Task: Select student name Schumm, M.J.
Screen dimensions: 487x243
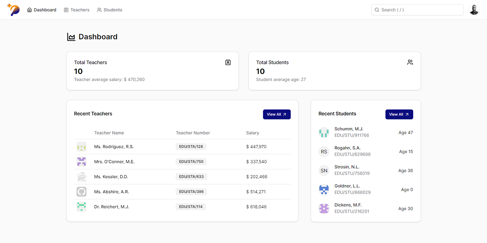Action: pyautogui.click(x=349, y=129)
